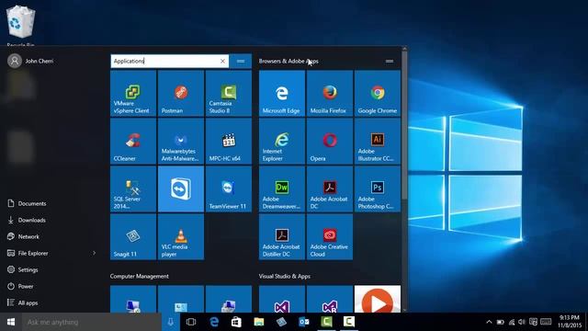Open Adobe Acrobat DC tile

tap(330, 188)
